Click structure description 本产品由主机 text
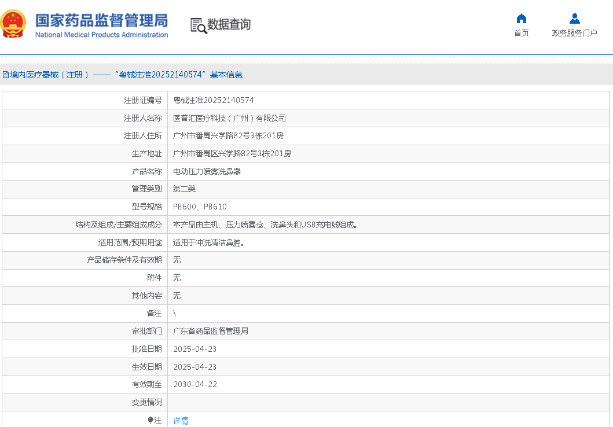This screenshot has height=427, width=613. click(265, 224)
